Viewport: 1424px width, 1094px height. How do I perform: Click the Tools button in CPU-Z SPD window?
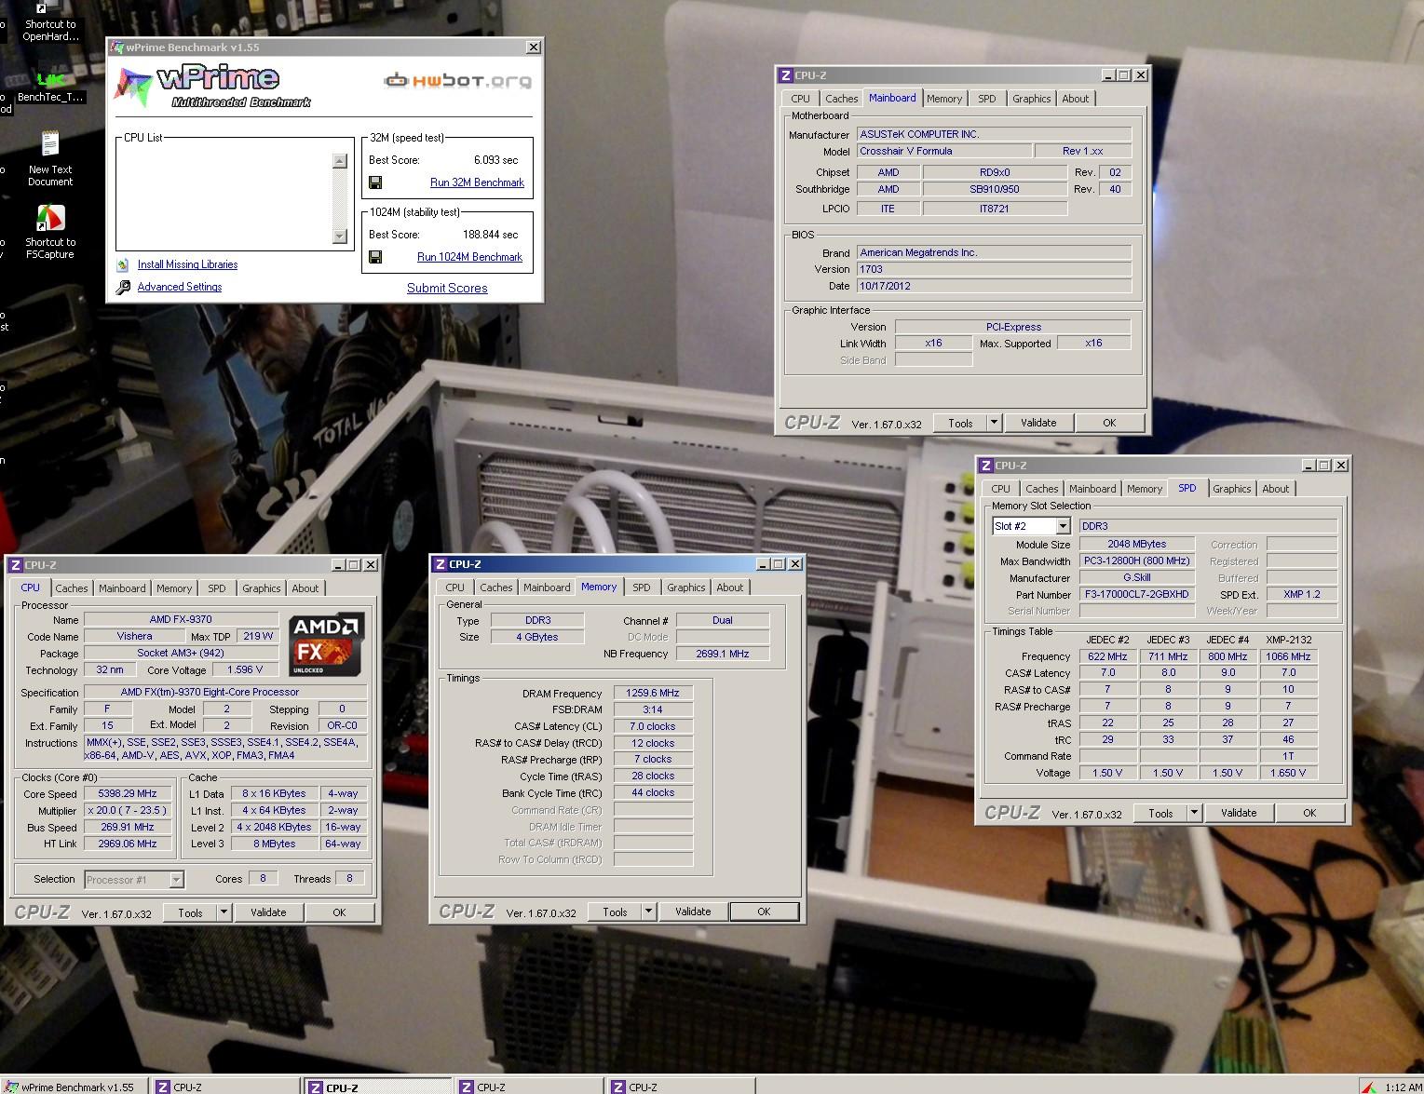click(1160, 813)
